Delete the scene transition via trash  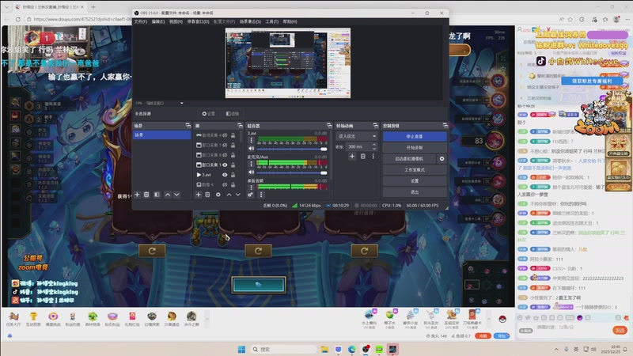click(x=363, y=156)
